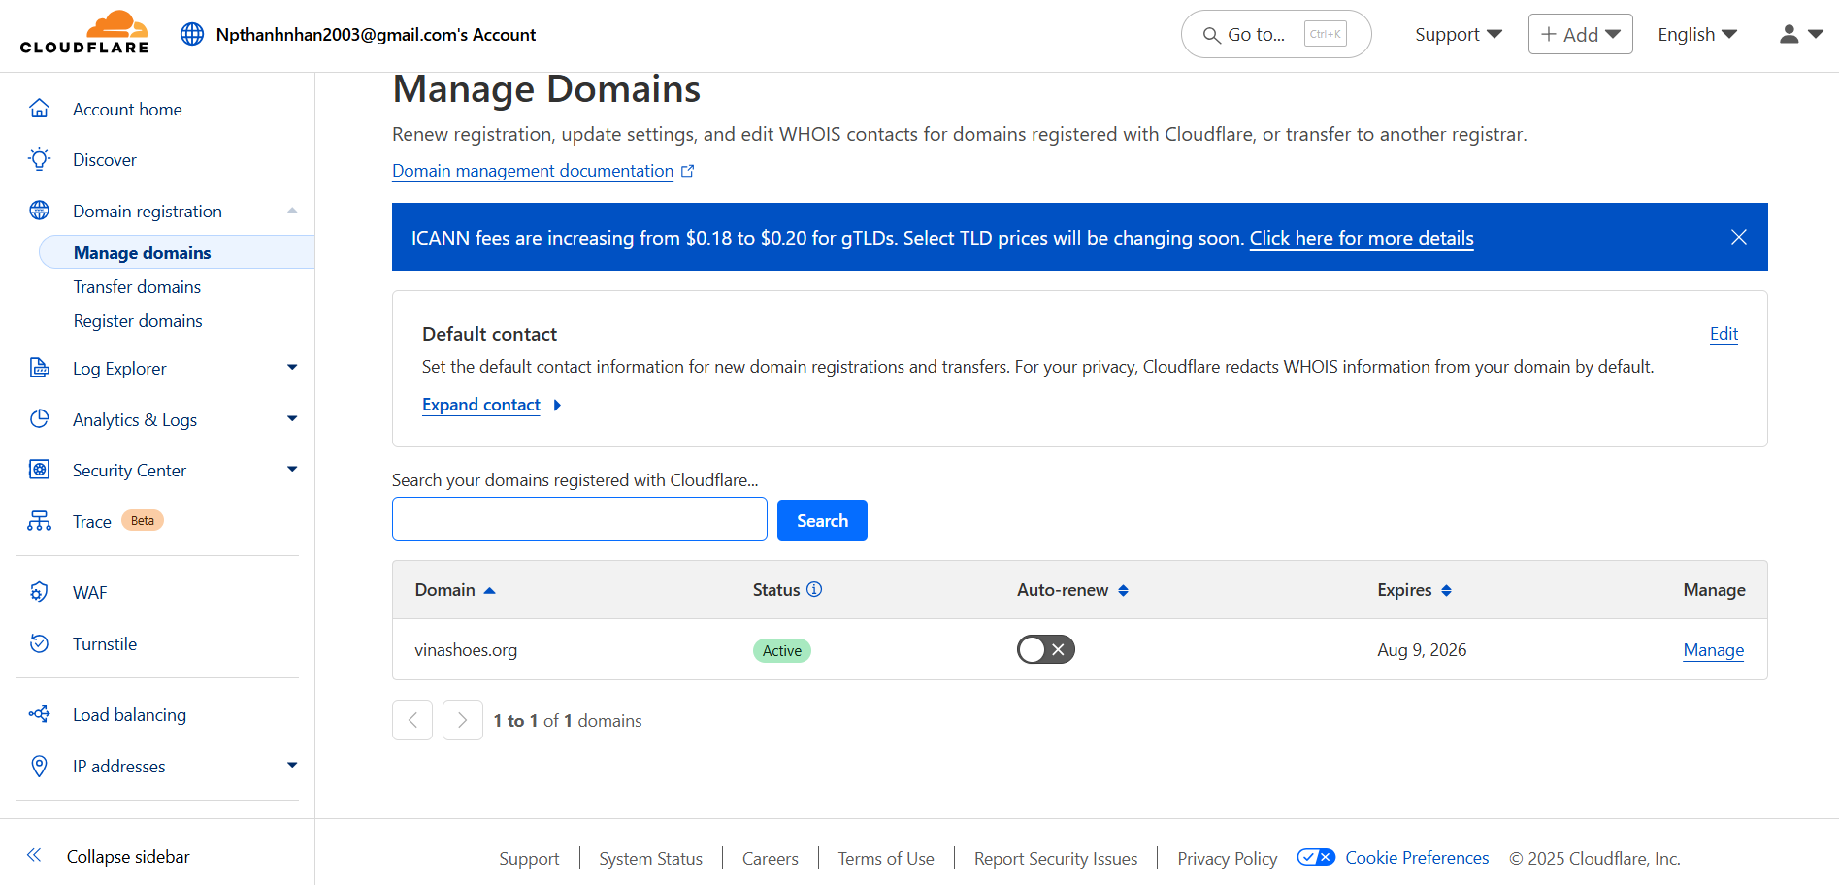Switch to Transfer domains page
This screenshot has height=885, width=1839.
[x=137, y=286]
